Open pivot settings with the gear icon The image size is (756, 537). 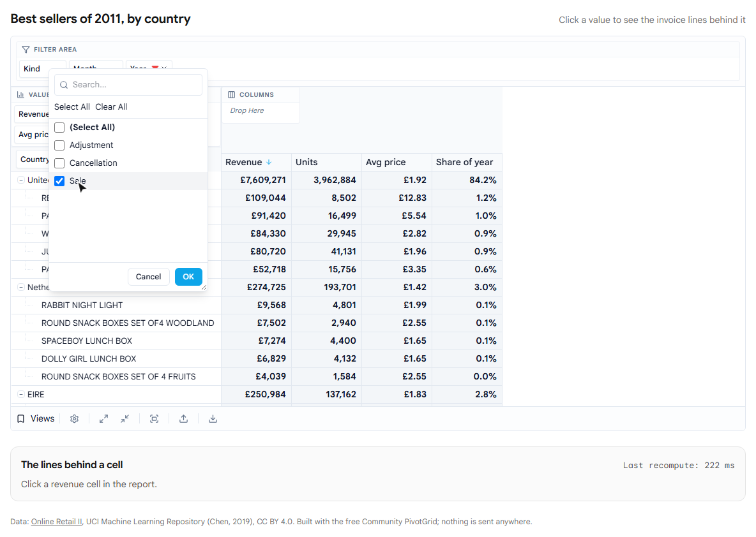click(x=74, y=418)
